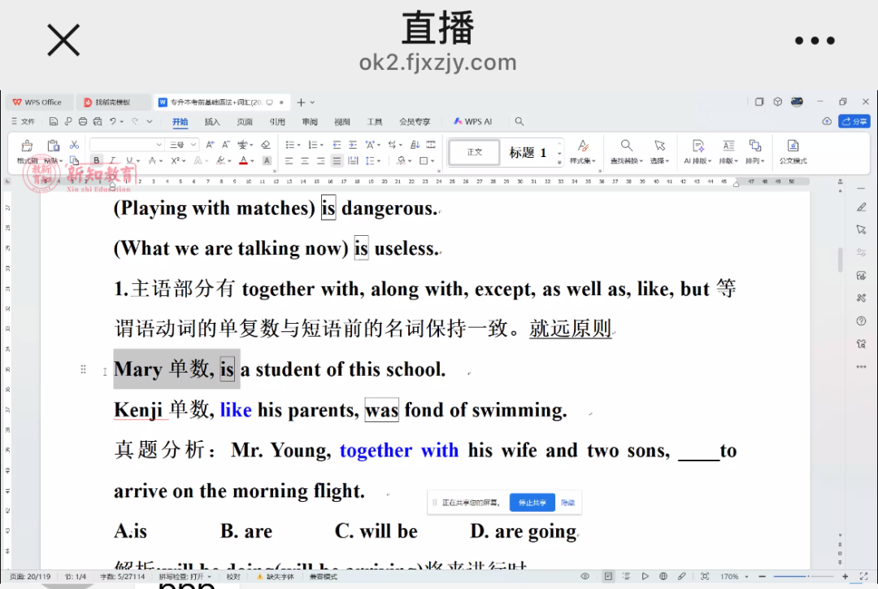This screenshot has height=589, width=878.
Task: Select the Format Painter (格式刷) tool
Action: pos(26,145)
